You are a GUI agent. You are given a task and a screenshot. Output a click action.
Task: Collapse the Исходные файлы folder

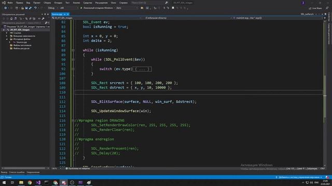pyautogui.click(x=7, y=39)
